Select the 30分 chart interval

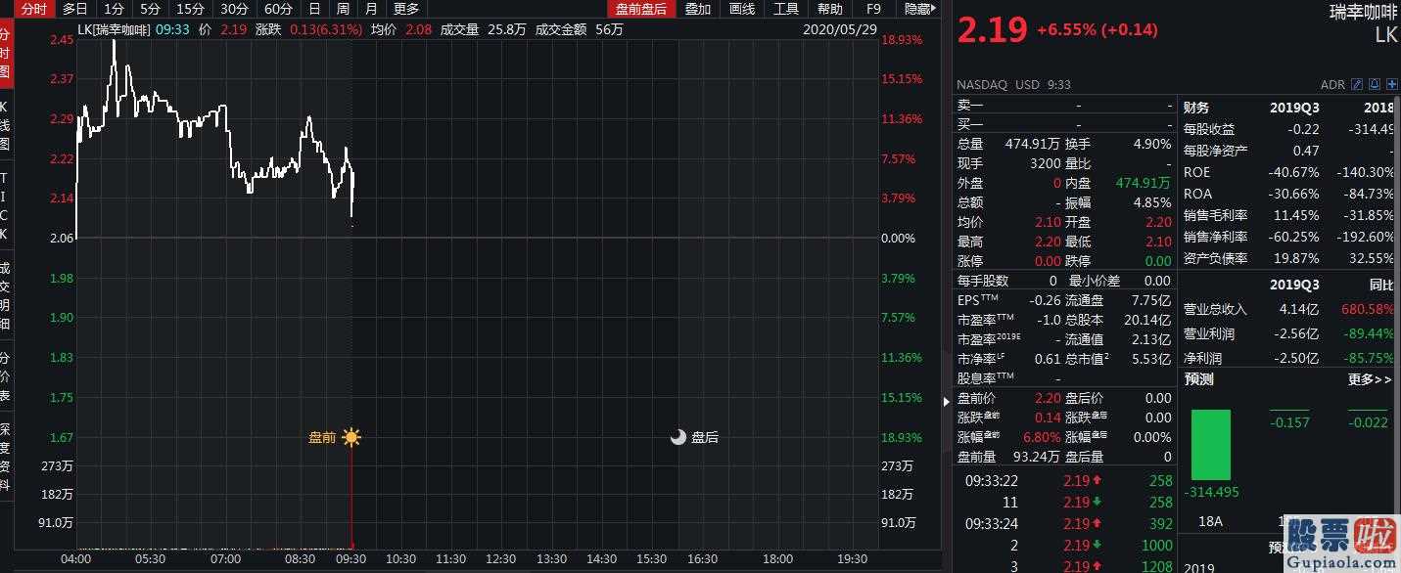[234, 9]
